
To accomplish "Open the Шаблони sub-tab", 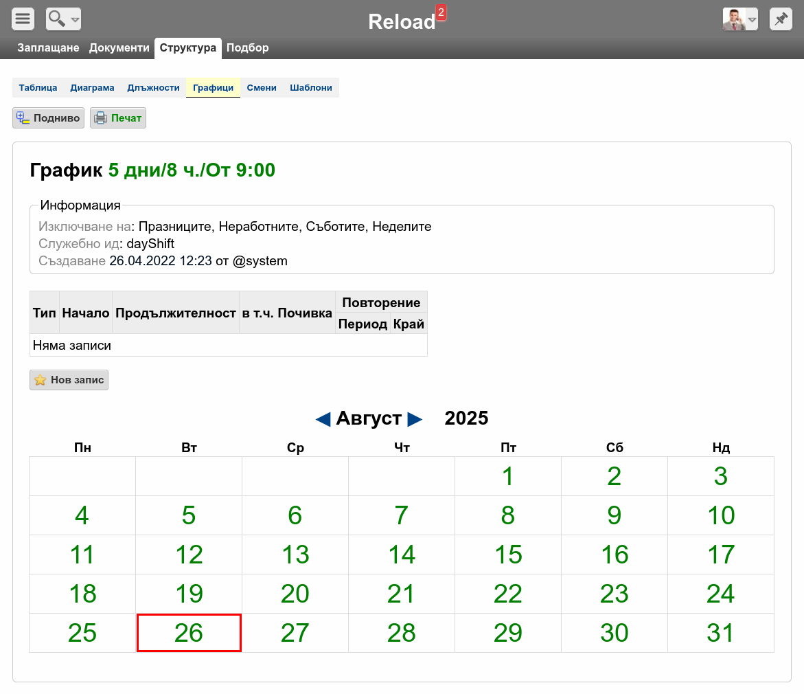I will (x=311, y=88).
